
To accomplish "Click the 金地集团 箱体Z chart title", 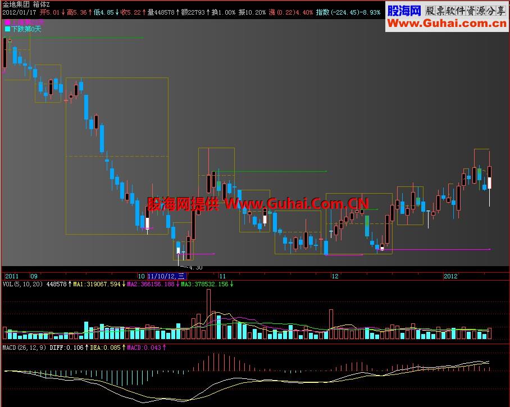I will (26, 4).
